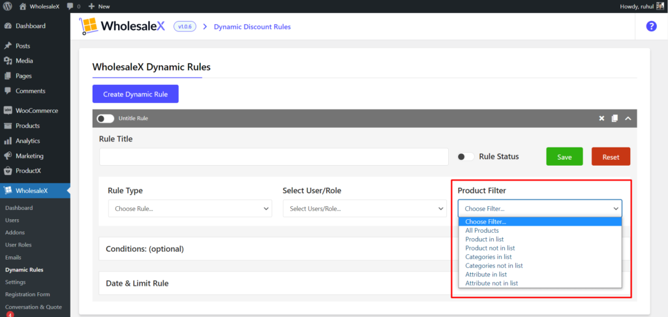
Task: Open the Registration Form submenu item
Action: pyautogui.click(x=27, y=294)
